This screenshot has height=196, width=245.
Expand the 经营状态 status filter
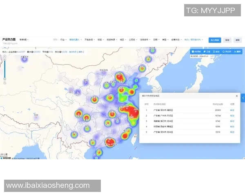(x=176, y=40)
